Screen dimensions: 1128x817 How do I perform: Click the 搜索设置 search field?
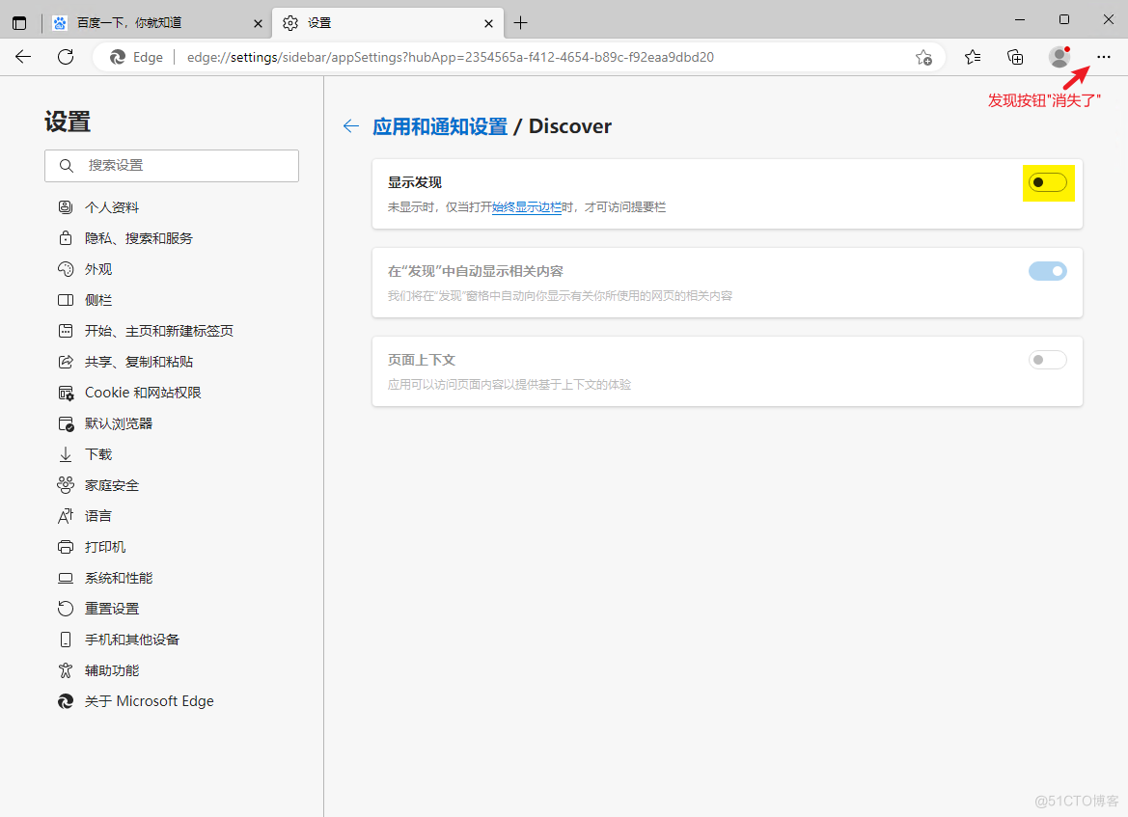pyautogui.click(x=172, y=166)
